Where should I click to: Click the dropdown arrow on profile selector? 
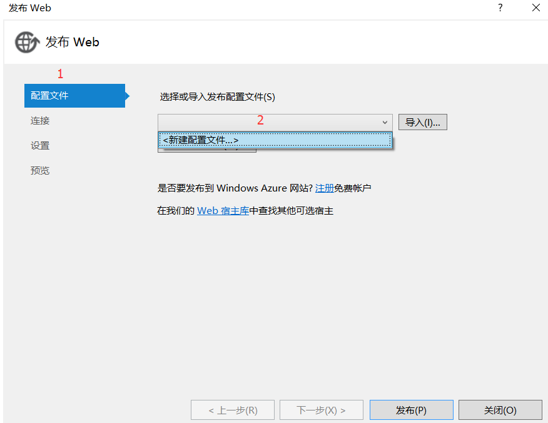pyautogui.click(x=385, y=121)
